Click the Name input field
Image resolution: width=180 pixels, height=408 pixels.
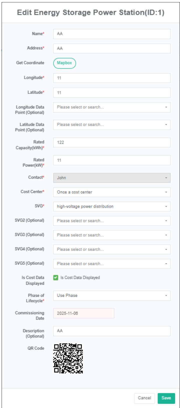pyautogui.click(x=112, y=34)
